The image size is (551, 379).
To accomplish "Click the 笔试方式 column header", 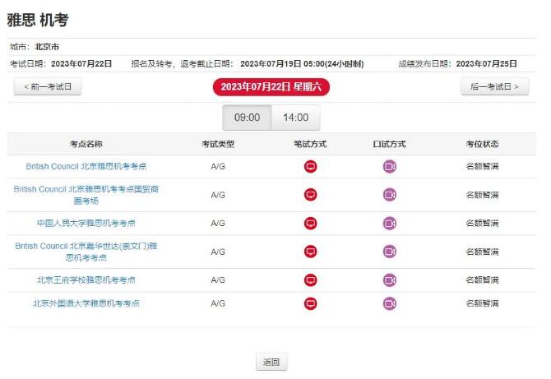I will (310, 144).
